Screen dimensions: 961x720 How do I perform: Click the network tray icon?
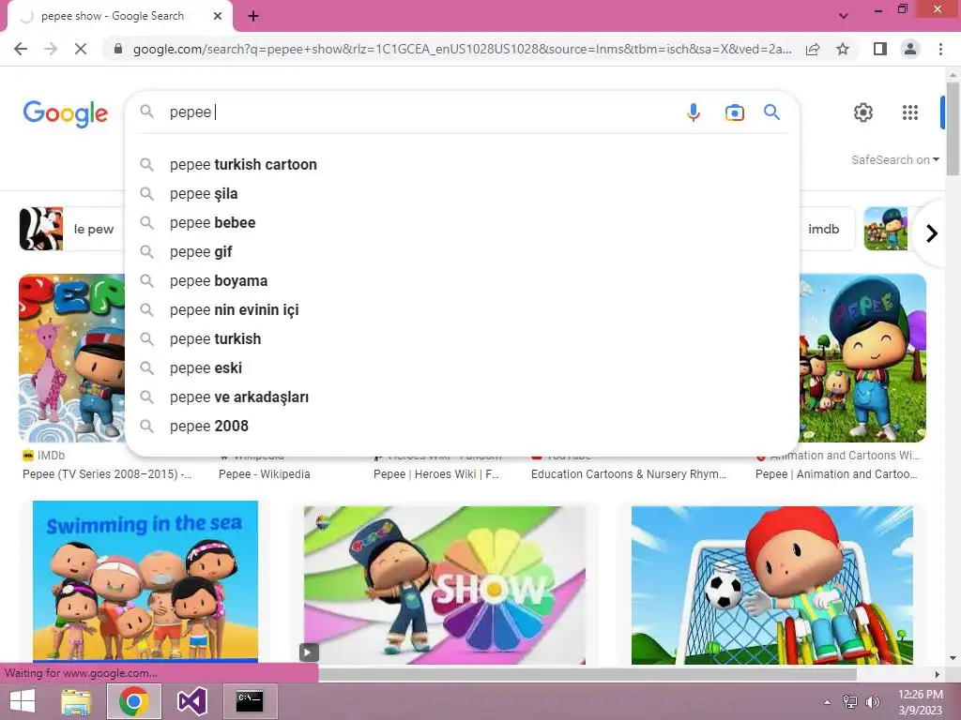(850, 702)
